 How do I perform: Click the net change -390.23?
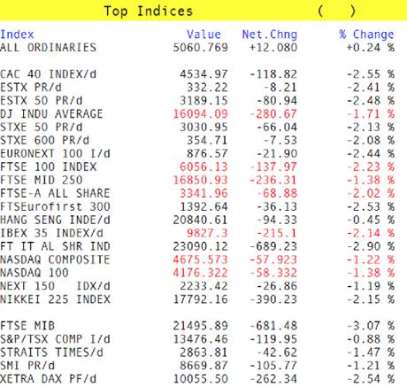[x=273, y=299]
